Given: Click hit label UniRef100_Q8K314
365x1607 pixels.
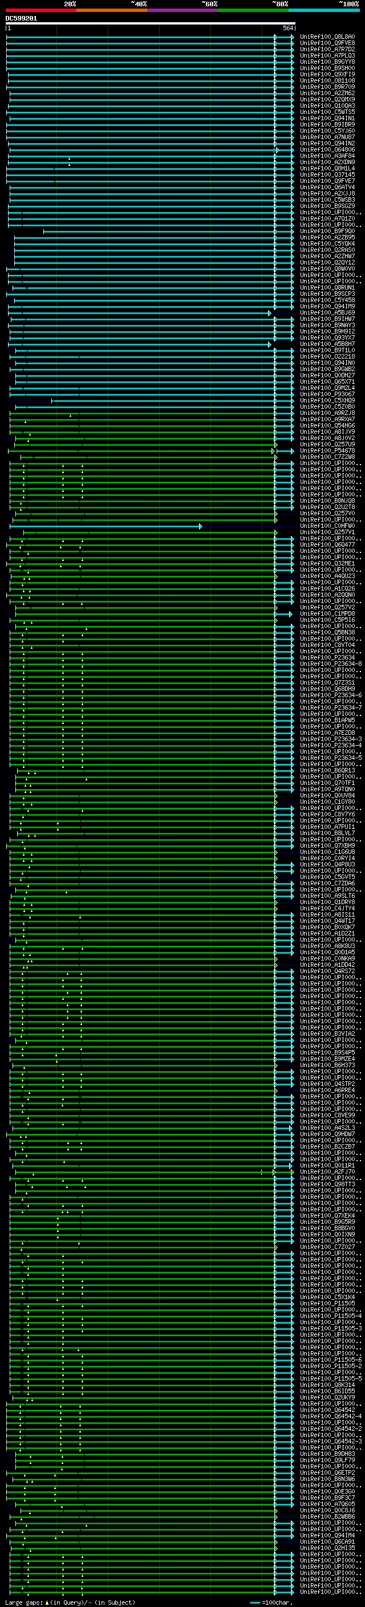Looking at the screenshot, I should [327, 1384].
